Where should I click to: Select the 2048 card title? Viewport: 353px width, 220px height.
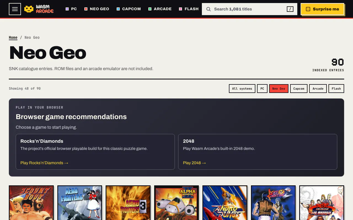tap(189, 141)
